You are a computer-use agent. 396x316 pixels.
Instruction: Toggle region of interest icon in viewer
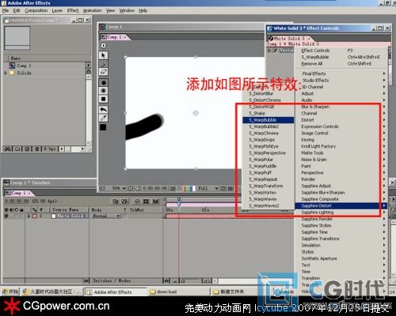pyautogui.click(x=223, y=188)
